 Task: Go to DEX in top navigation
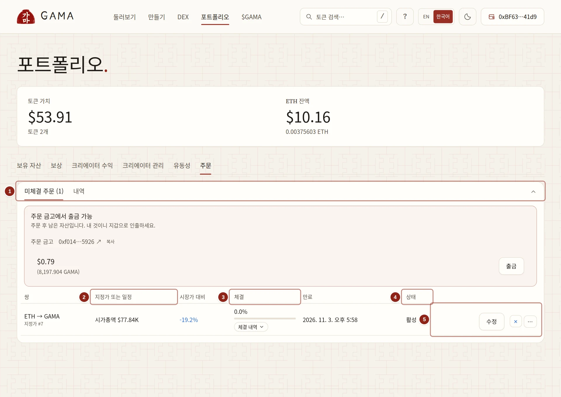click(183, 17)
